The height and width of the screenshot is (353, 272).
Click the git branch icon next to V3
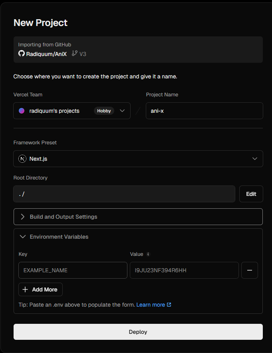(x=74, y=53)
